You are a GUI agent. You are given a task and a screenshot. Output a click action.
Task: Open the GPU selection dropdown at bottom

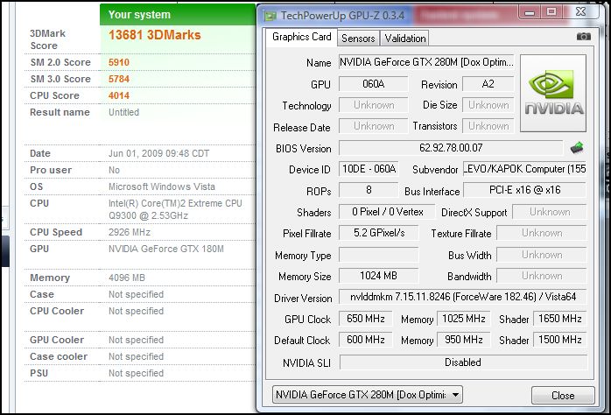point(368,395)
